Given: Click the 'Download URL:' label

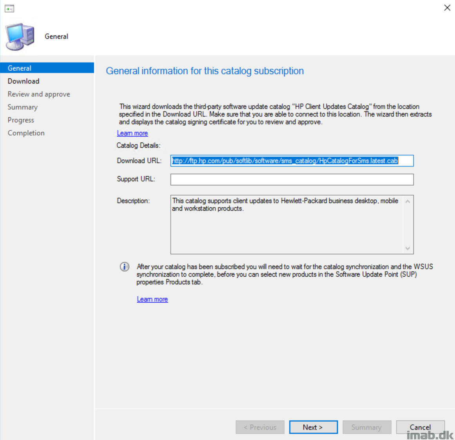Looking at the screenshot, I should 139,161.
